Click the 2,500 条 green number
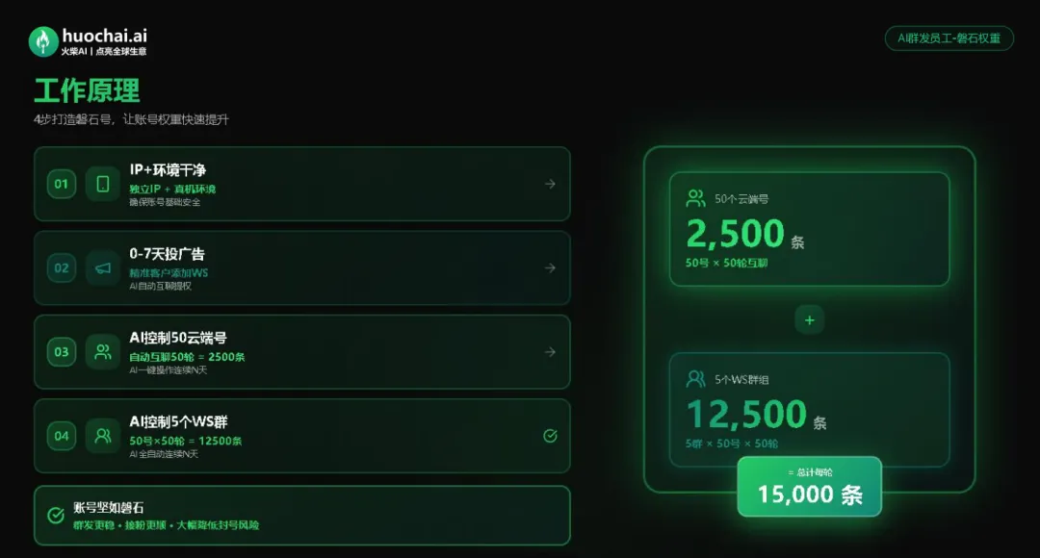Viewport: 1040px width, 558px height. pos(736,234)
